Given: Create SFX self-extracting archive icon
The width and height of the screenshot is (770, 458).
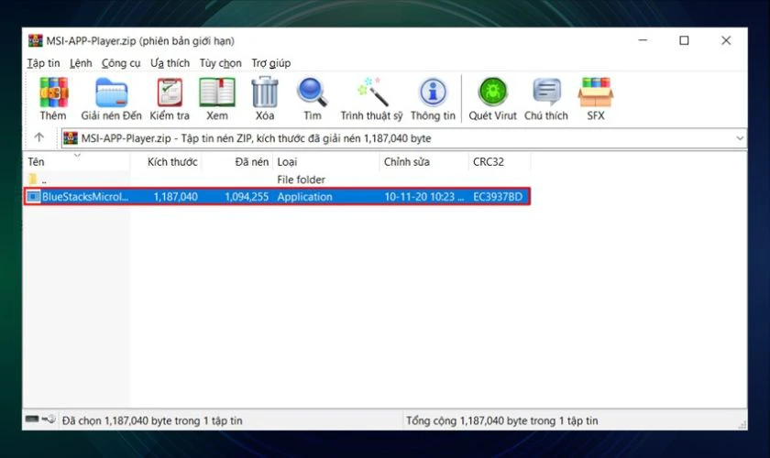Looking at the screenshot, I should tap(595, 93).
